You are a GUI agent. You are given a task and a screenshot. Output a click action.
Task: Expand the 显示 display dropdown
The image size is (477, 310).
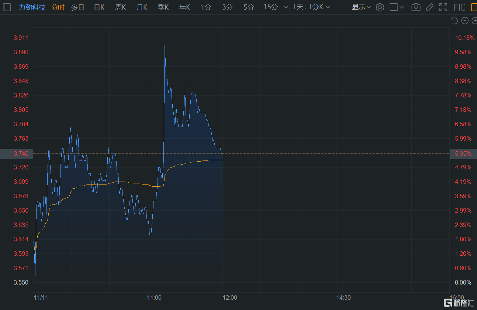click(361, 7)
